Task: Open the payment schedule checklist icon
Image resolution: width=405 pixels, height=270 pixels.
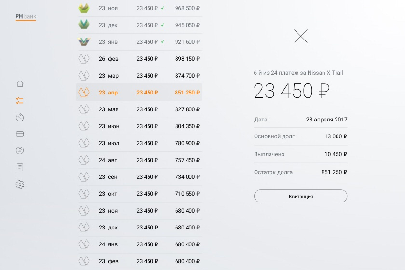Action: (x=20, y=101)
